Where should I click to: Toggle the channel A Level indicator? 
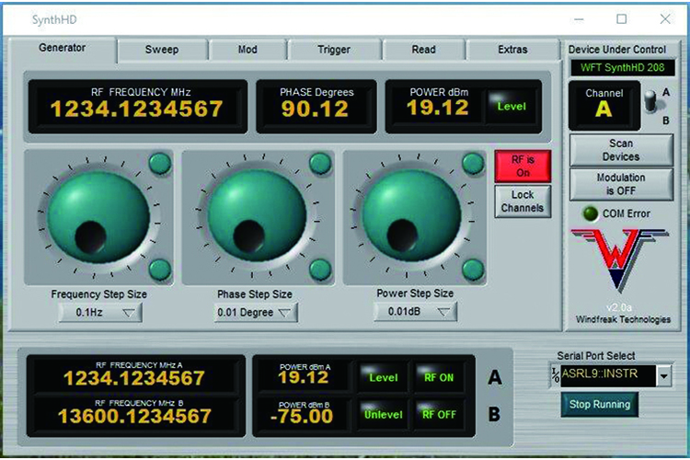tap(384, 377)
